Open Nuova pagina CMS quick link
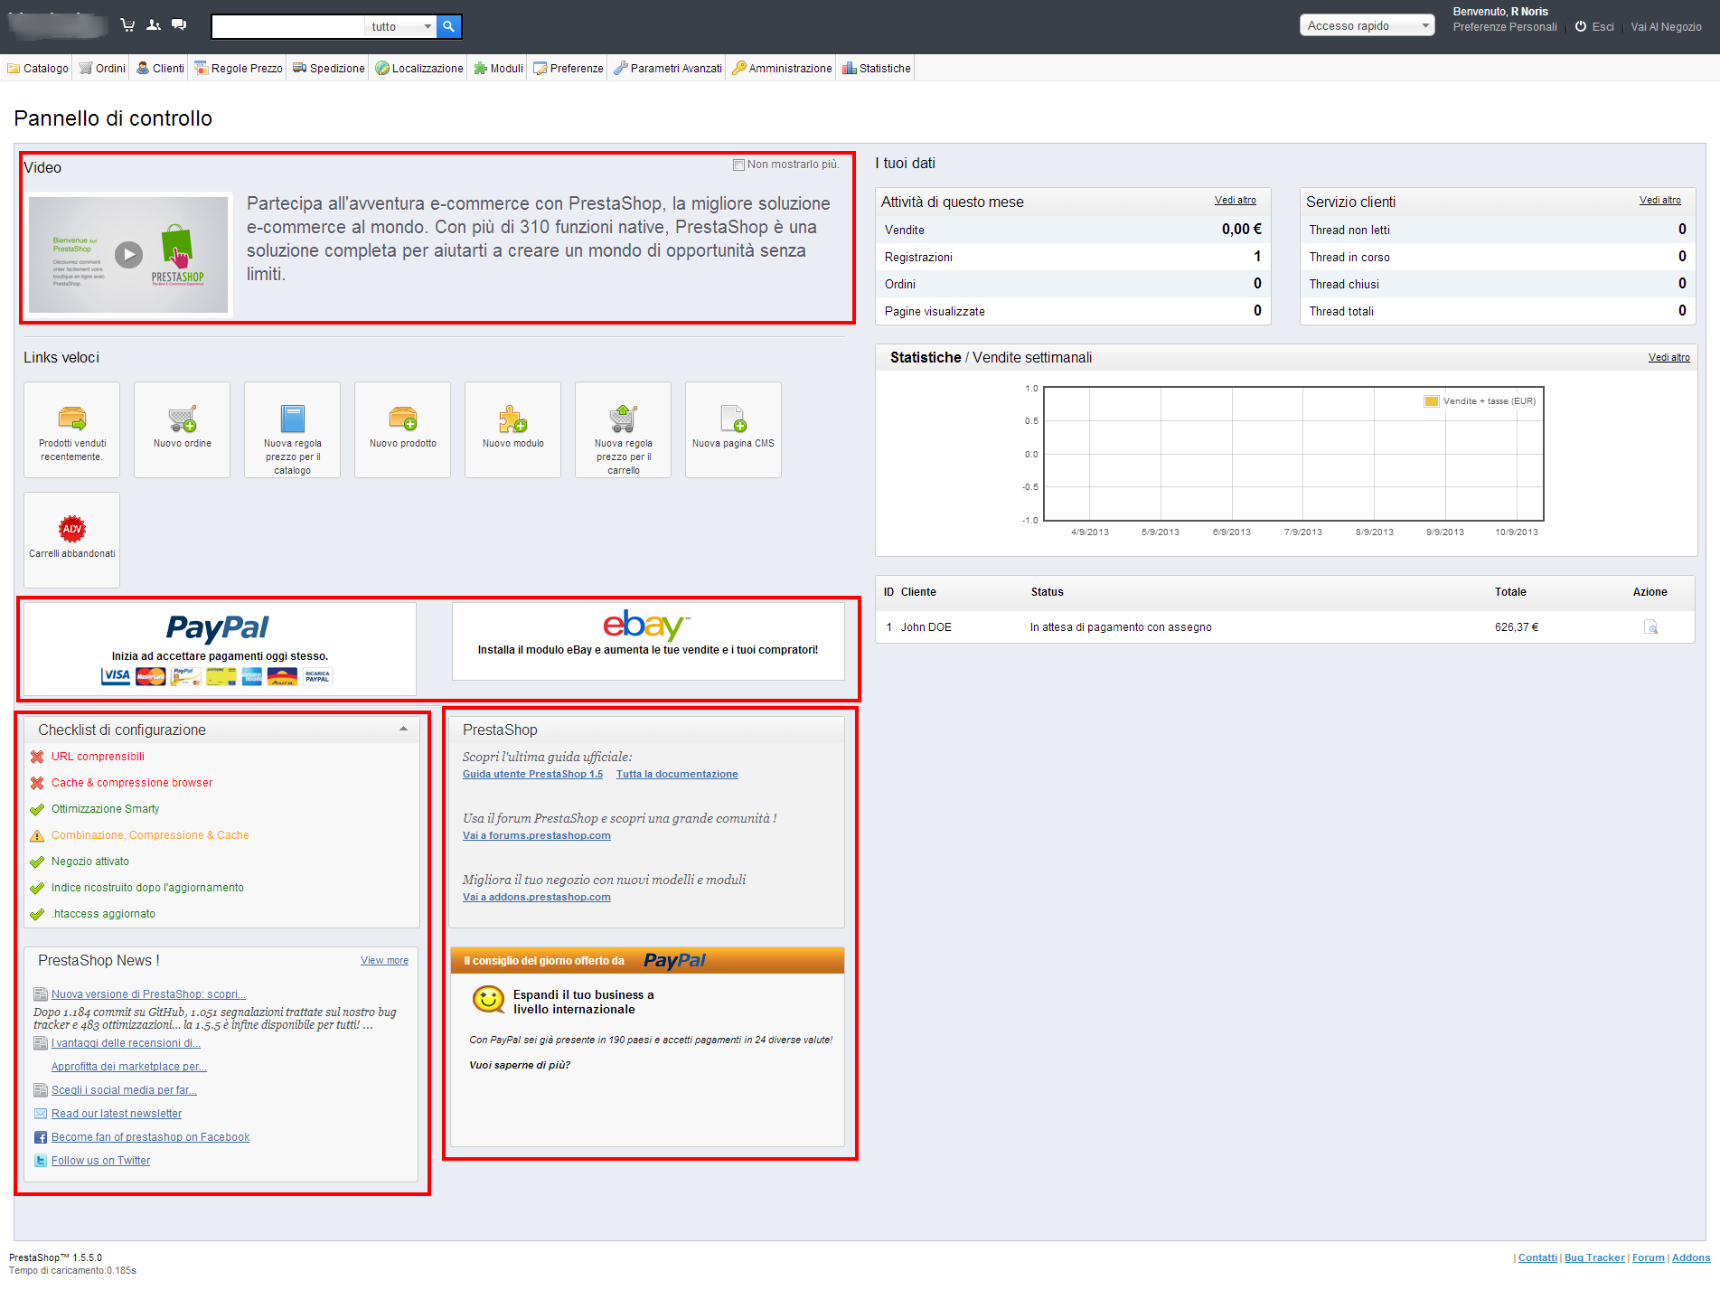The width and height of the screenshot is (1720, 1309). coord(734,429)
